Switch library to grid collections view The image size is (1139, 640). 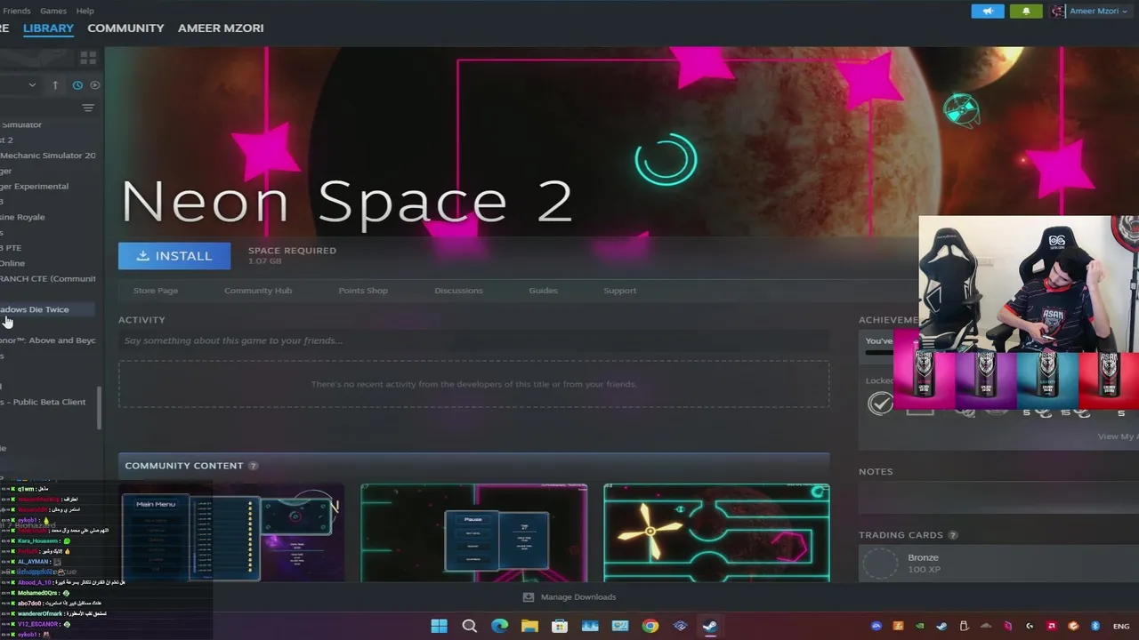click(x=88, y=58)
